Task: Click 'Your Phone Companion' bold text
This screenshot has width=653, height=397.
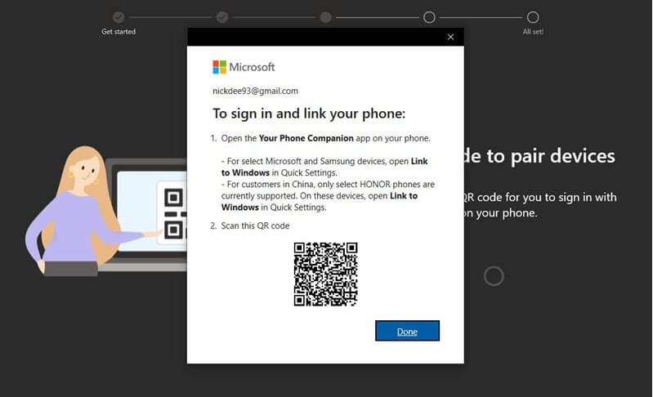Action: tap(306, 138)
